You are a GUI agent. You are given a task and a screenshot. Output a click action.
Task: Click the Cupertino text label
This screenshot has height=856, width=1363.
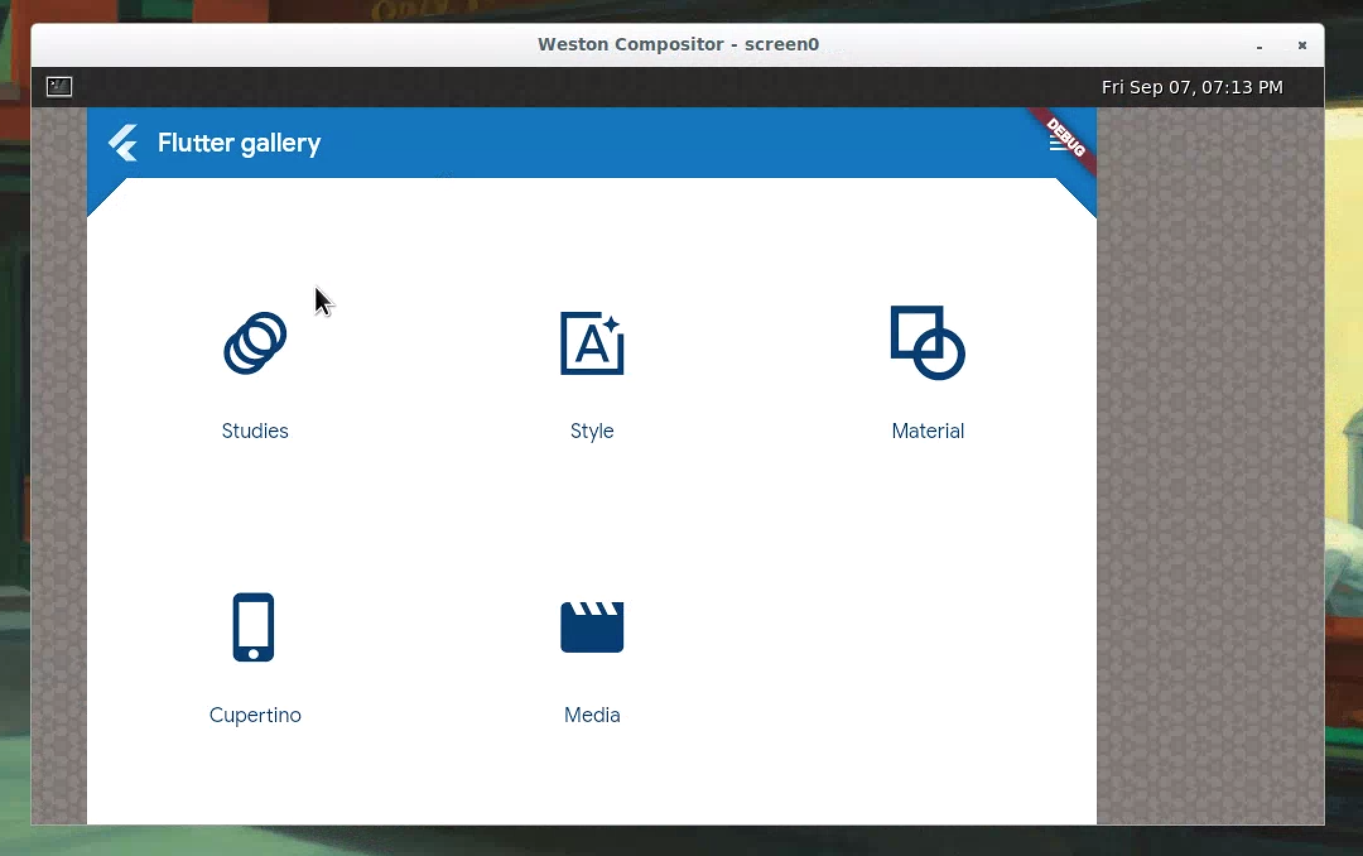pos(255,715)
